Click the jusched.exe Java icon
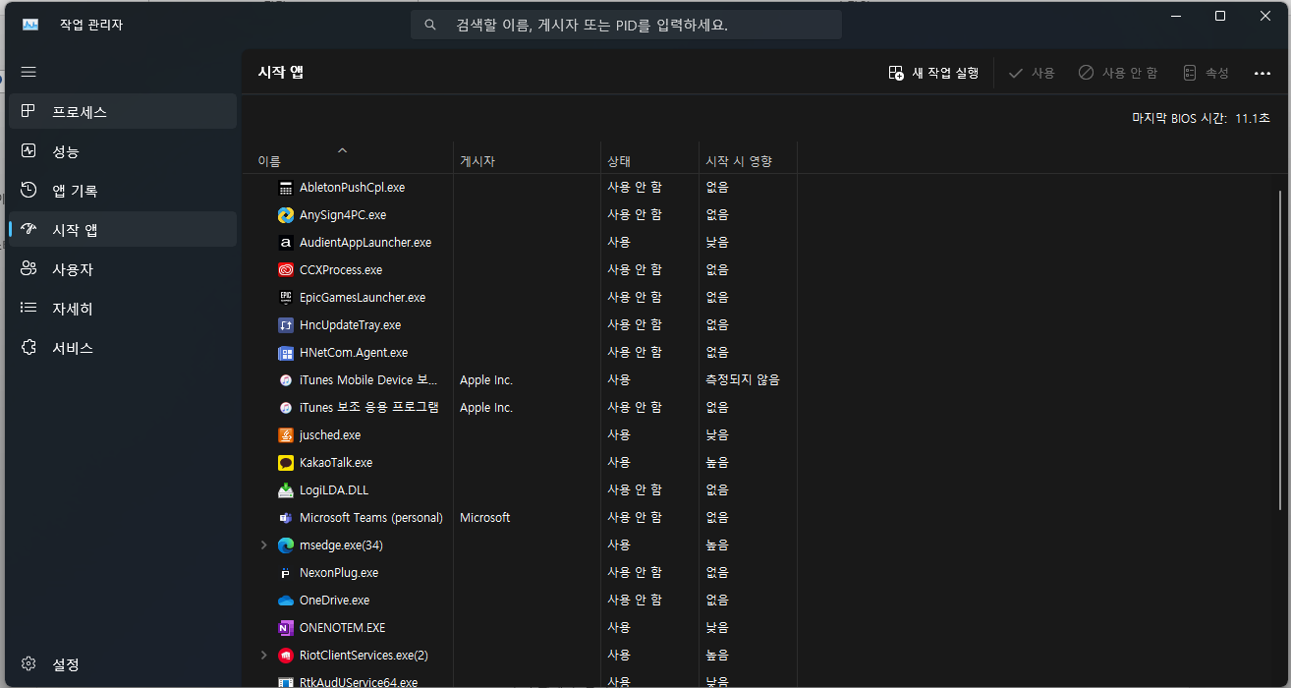Viewport: 1291px width, 688px height. (286, 434)
